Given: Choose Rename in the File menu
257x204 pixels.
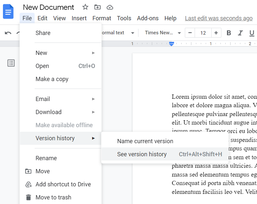Looking at the screenshot, I should [x=60, y=158].
